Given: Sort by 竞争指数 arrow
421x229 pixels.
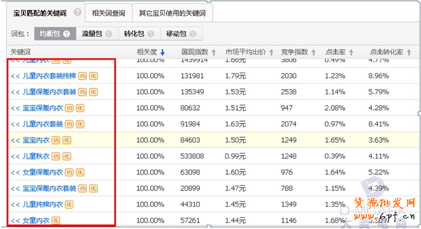Looking at the screenshot, I should click(x=313, y=52).
